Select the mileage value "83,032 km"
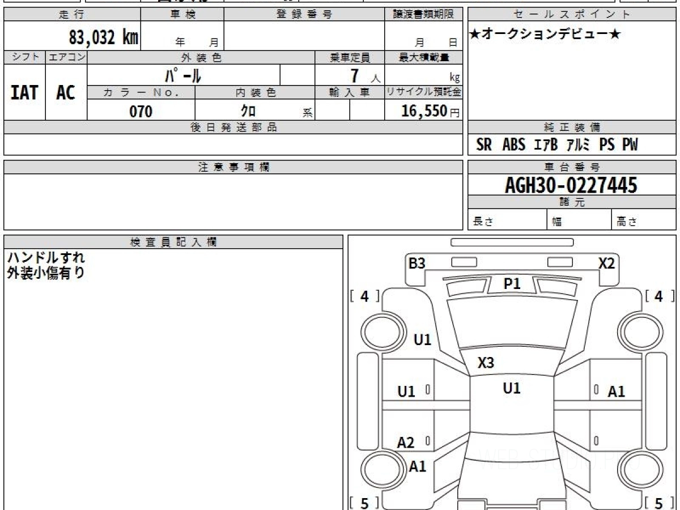The height and width of the screenshot is (510, 680). point(103,37)
